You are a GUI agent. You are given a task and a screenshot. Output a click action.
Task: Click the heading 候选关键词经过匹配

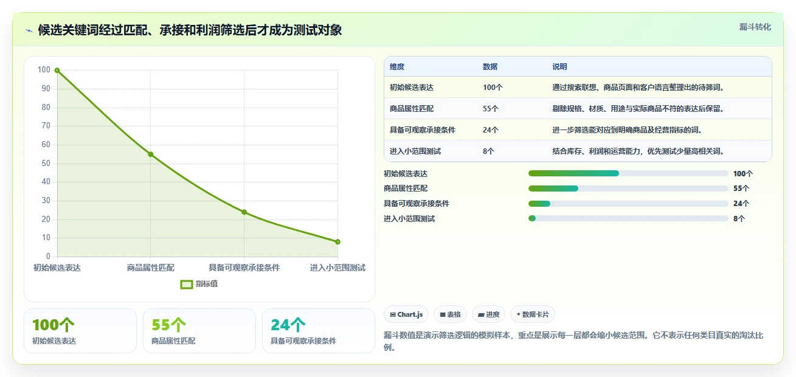(x=190, y=30)
